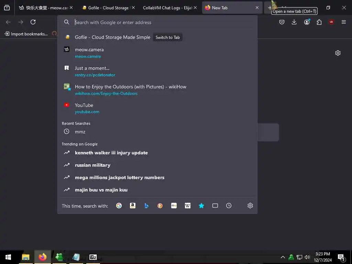Select the New Tab tab
This screenshot has width=352, height=264.
tap(232, 8)
